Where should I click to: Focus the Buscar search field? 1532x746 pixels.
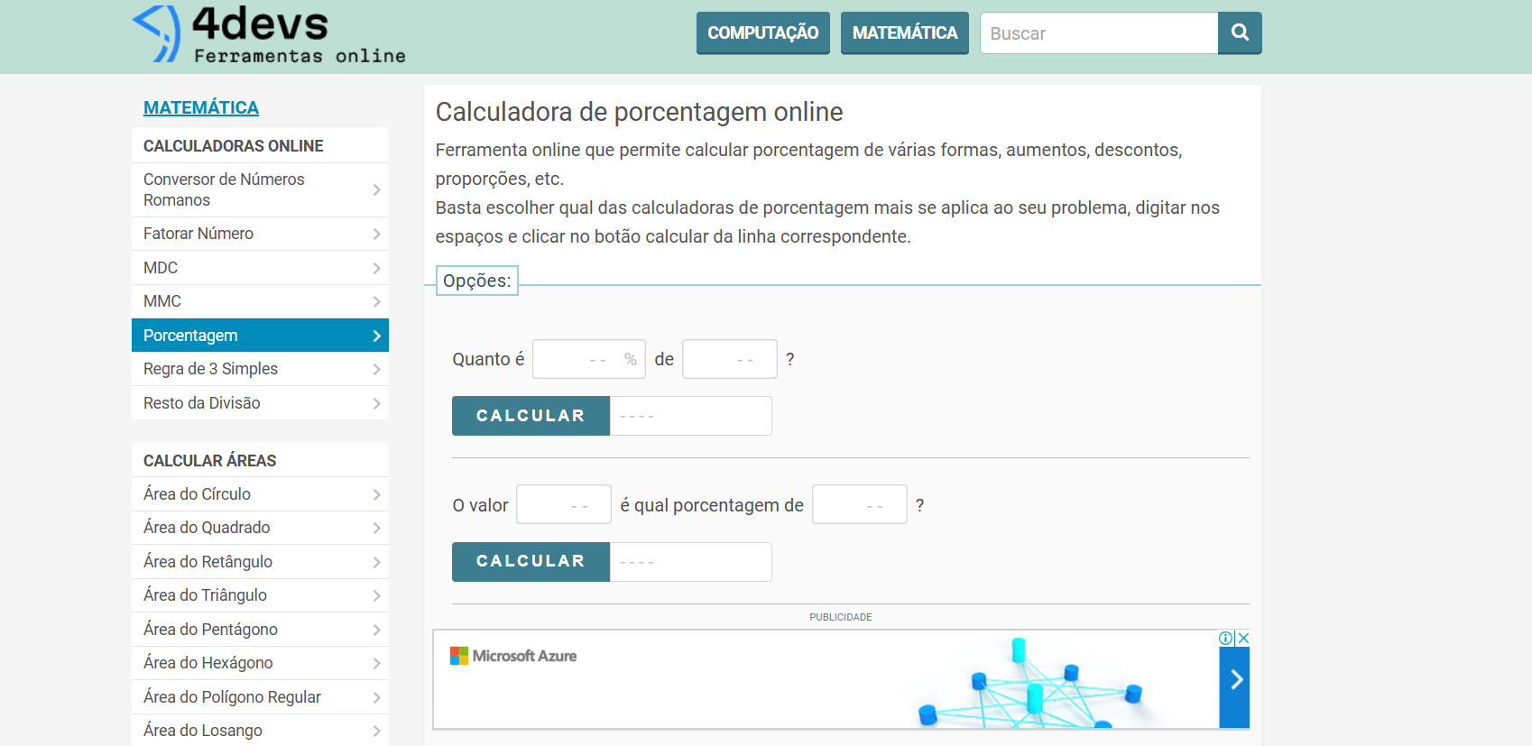(x=1098, y=33)
